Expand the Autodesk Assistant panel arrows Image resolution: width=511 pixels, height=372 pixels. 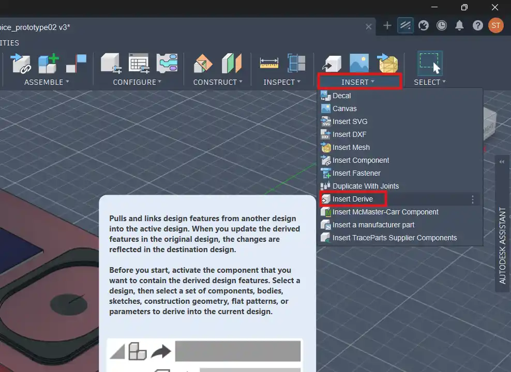tap(502, 162)
